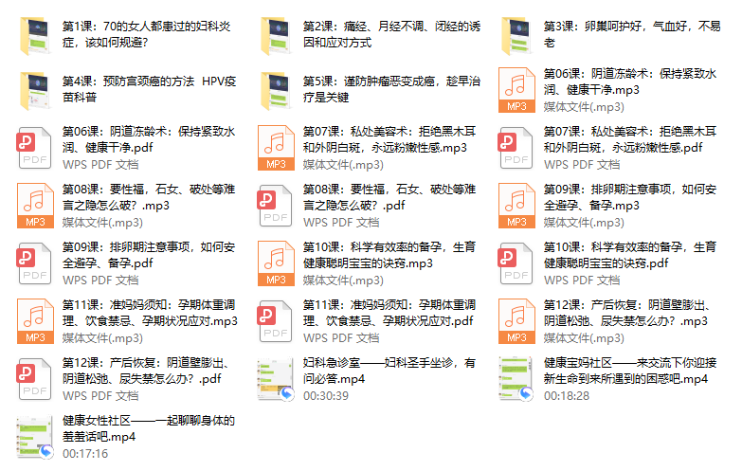
Task: Click file name 第06课 阴道冻龄术 .pdf
Action: [149, 139]
